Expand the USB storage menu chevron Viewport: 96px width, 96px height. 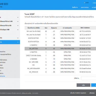pos(18,30)
